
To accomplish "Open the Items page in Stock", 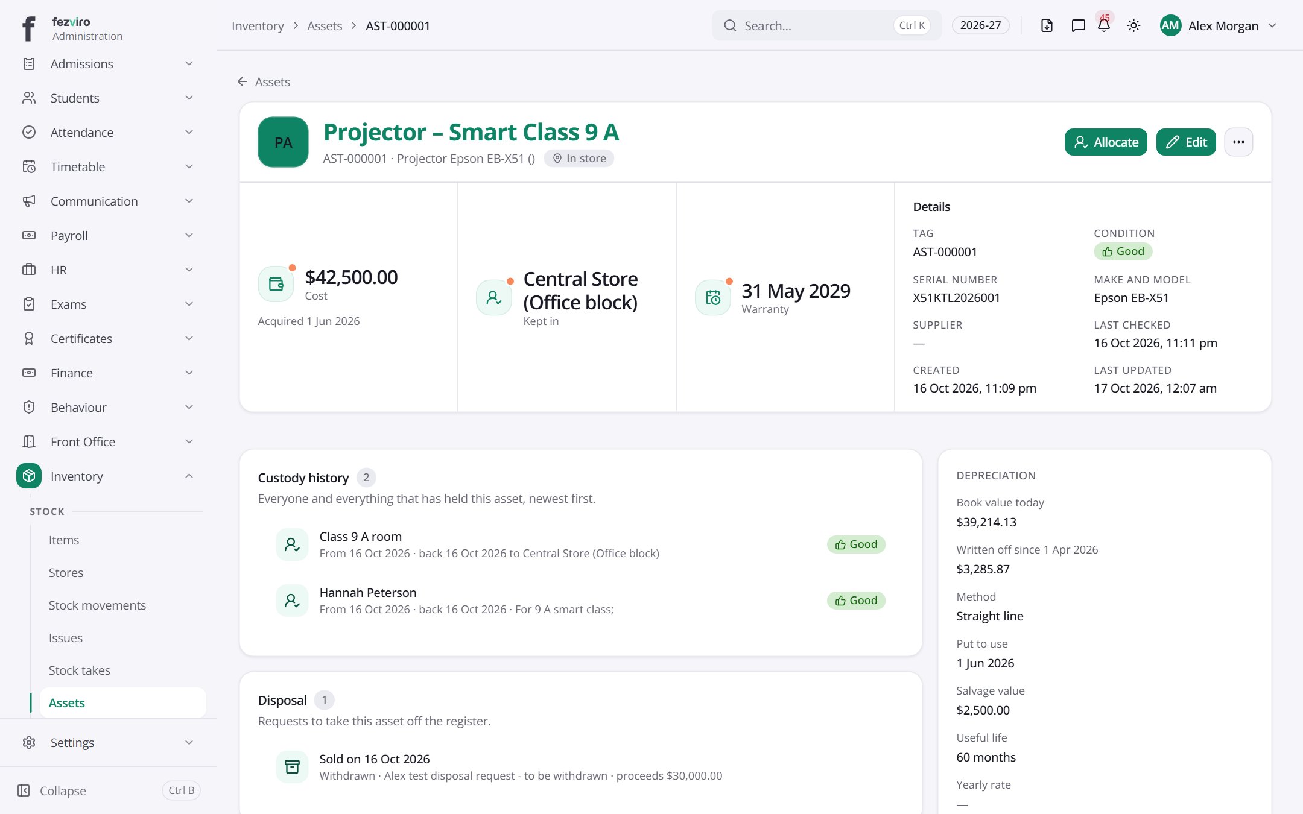I will (x=64, y=540).
